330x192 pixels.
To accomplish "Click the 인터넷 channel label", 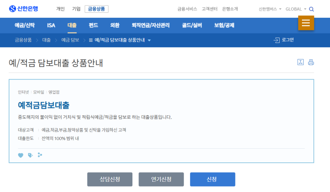I will 24,92.
